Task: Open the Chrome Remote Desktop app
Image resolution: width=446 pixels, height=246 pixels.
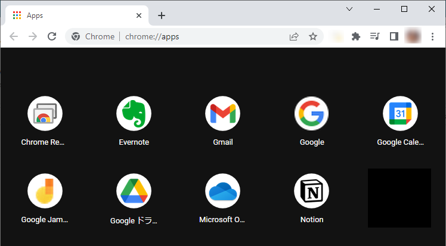Action: tap(45, 113)
